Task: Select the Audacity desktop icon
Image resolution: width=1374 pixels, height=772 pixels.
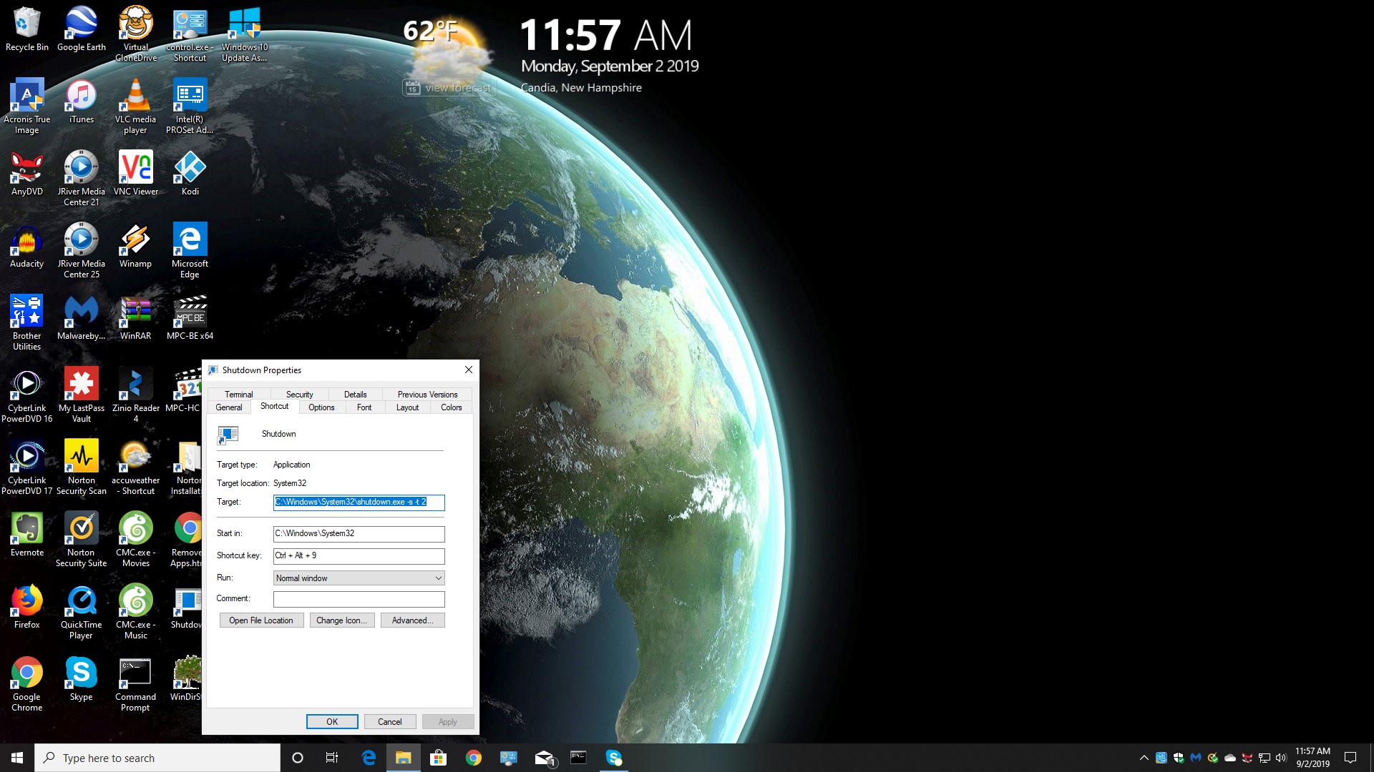Action: pos(27,246)
